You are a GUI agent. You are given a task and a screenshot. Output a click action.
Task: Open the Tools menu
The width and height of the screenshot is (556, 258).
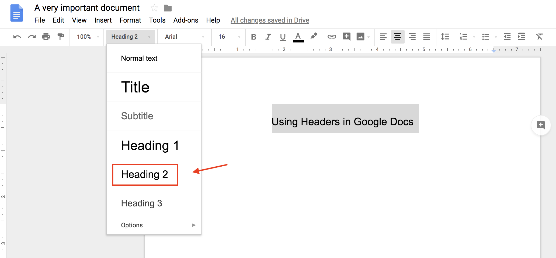157,20
